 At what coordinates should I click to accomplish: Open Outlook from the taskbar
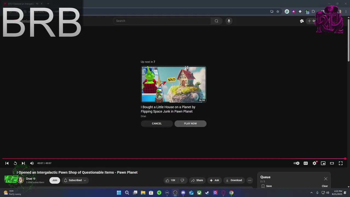tap(191, 193)
